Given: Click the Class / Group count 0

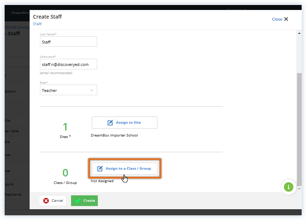Looking at the screenshot, I should [x=65, y=173].
